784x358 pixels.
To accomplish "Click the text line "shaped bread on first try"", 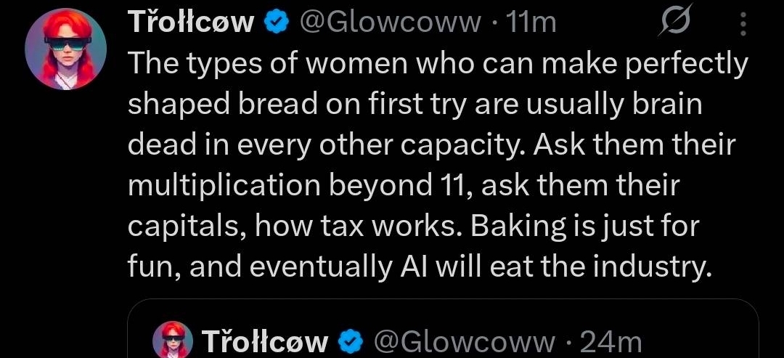I will [x=415, y=105].
